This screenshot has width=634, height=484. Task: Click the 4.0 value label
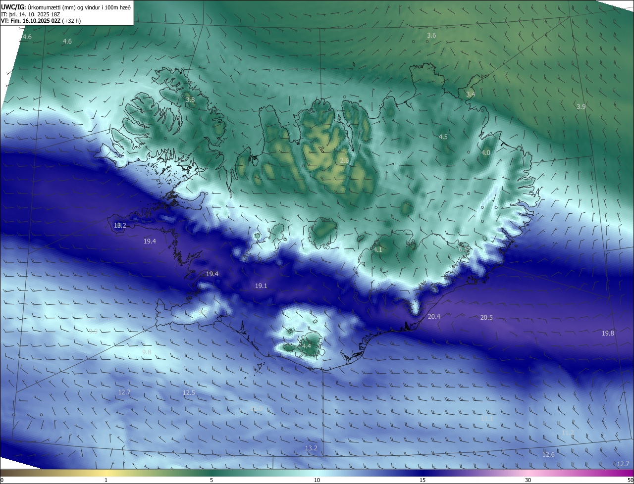pos(486,153)
